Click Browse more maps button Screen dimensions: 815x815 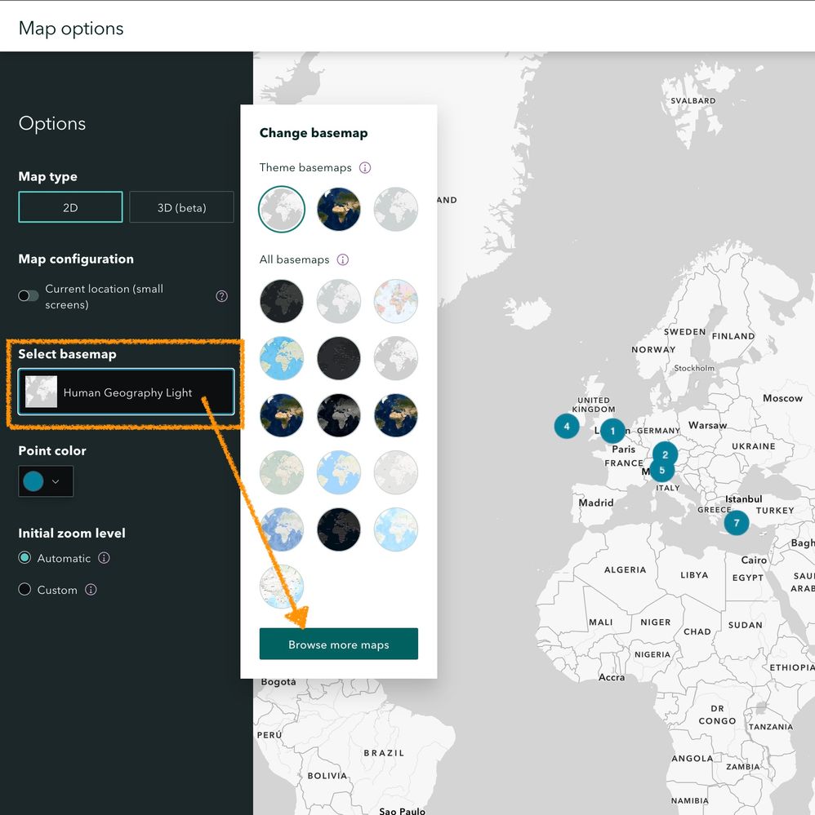338,644
